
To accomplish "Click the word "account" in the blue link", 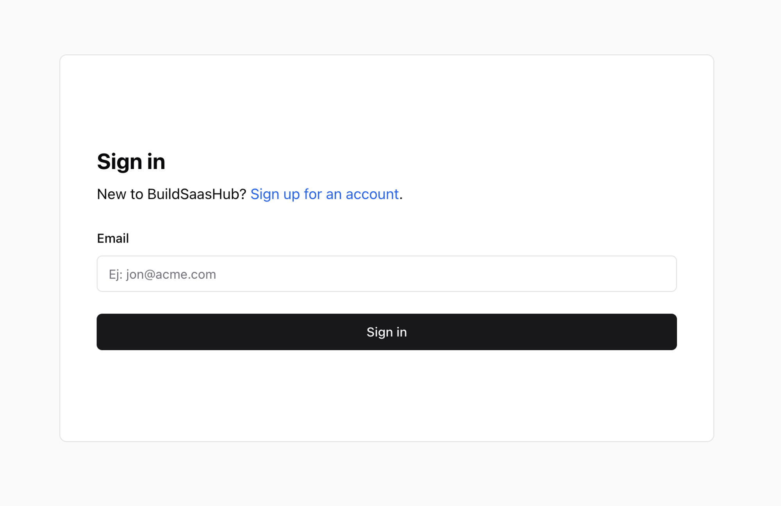I will click(x=372, y=194).
